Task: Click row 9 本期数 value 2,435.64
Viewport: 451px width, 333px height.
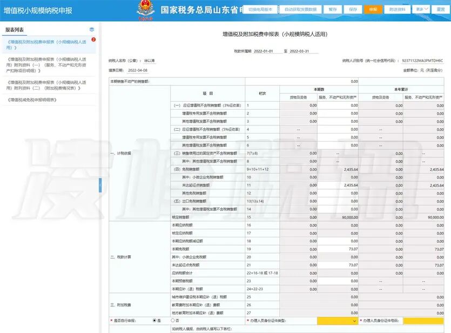Action: (x=338, y=169)
